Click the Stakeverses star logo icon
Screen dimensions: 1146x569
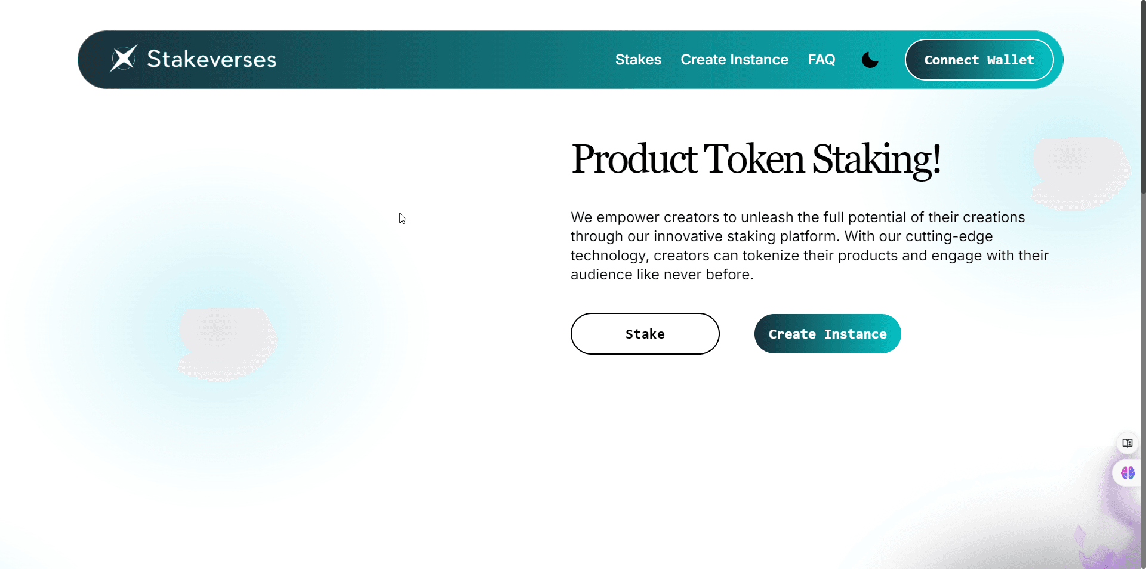point(124,59)
